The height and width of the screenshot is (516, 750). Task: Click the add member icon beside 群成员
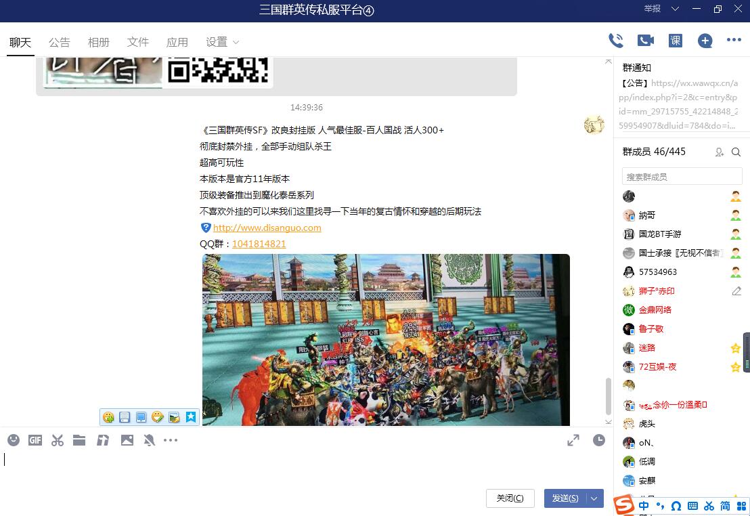click(720, 152)
